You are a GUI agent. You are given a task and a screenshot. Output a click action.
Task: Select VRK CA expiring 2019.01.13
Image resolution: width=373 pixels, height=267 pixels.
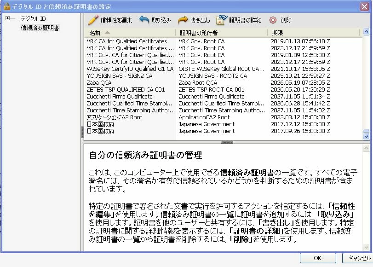(x=224, y=41)
